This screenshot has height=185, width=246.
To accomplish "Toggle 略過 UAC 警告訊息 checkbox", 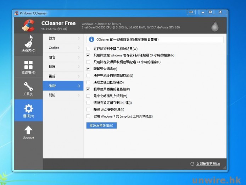I will [x=88, y=110].
